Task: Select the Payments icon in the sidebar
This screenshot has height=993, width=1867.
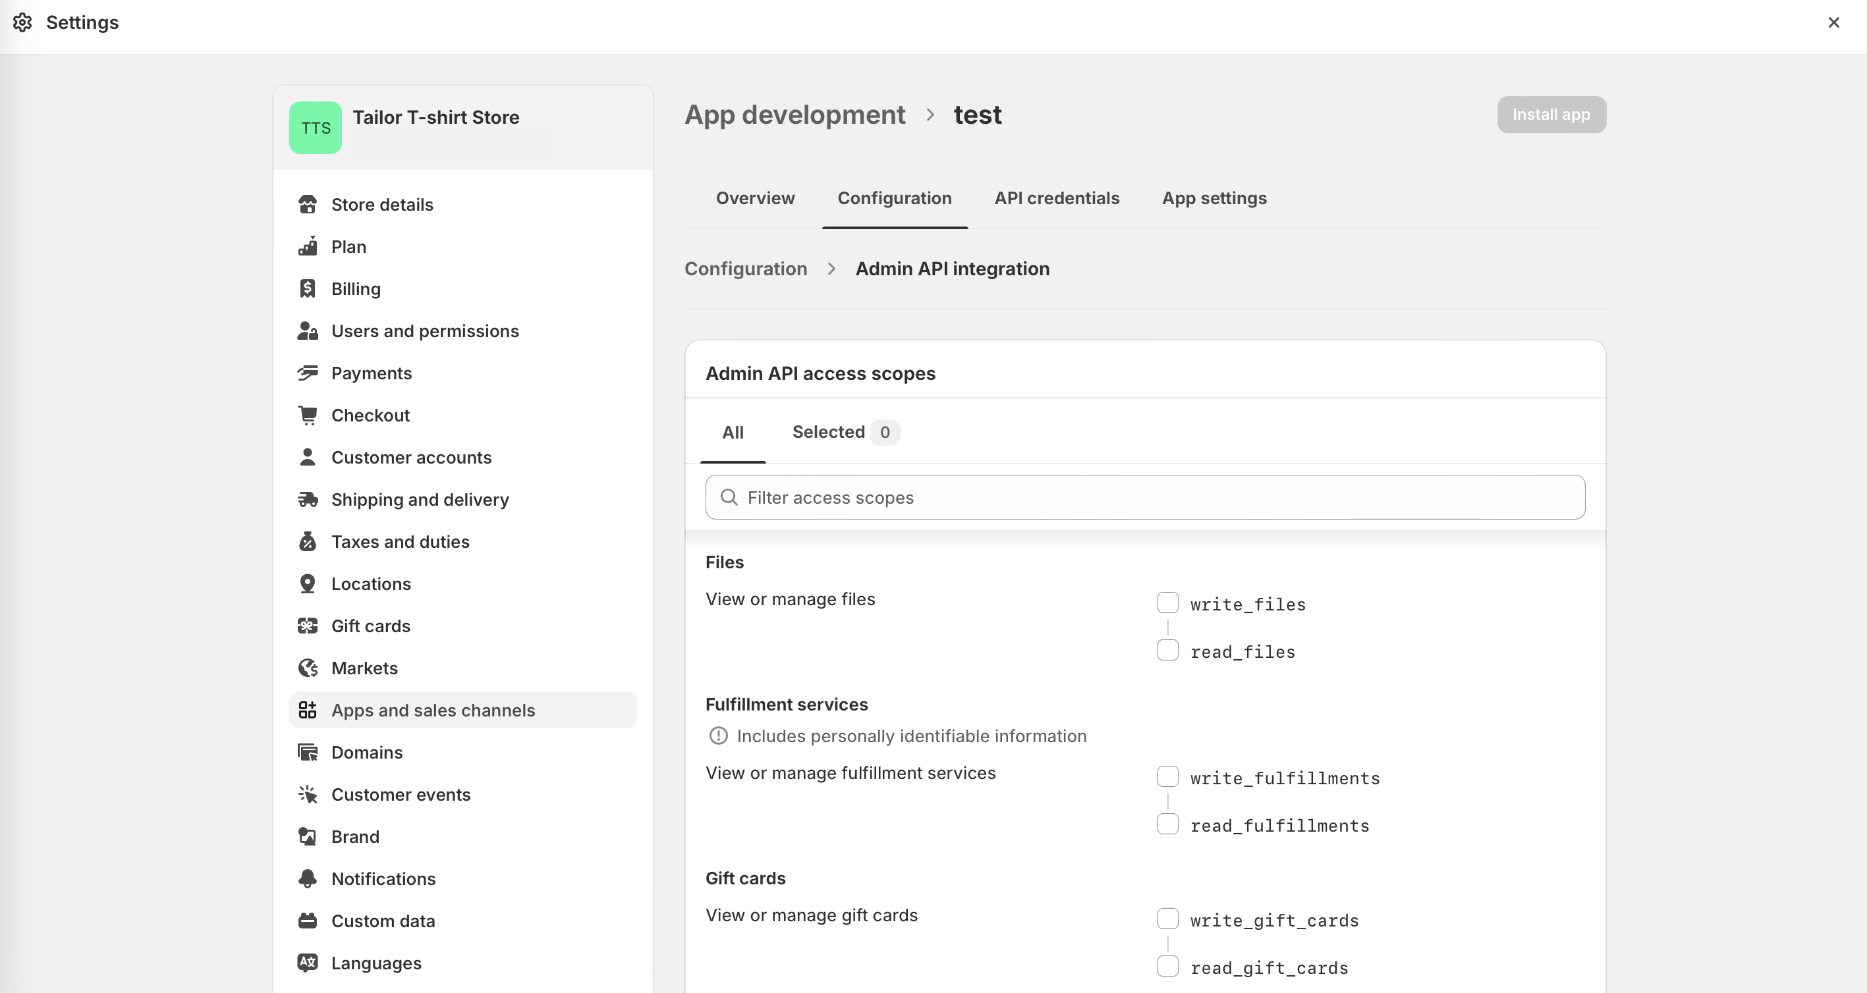Action: pyautogui.click(x=307, y=372)
